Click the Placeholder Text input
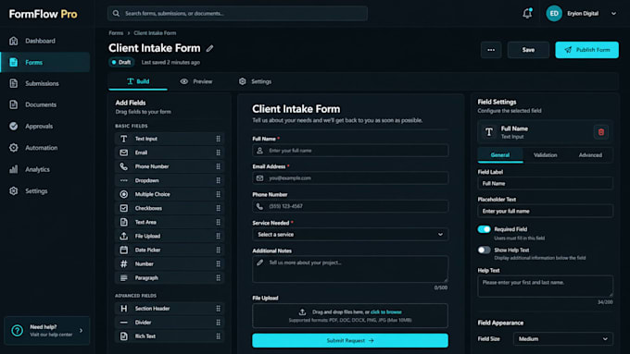This screenshot has height=354, width=630. pos(545,211)
